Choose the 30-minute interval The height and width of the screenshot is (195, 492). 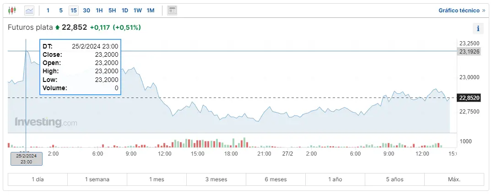click(x=87, y=10)
